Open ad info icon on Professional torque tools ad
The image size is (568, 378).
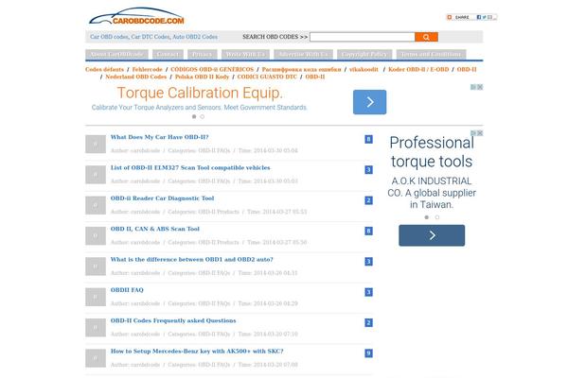click(473, 133)
